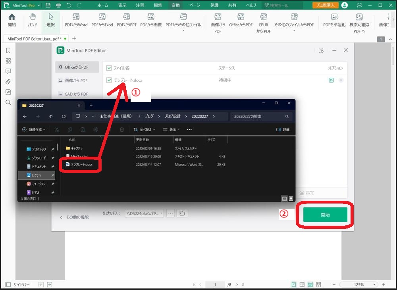397x290 pixels.
Task: Click the play icon for テンプレート.docx row
Action: (331, 80)
